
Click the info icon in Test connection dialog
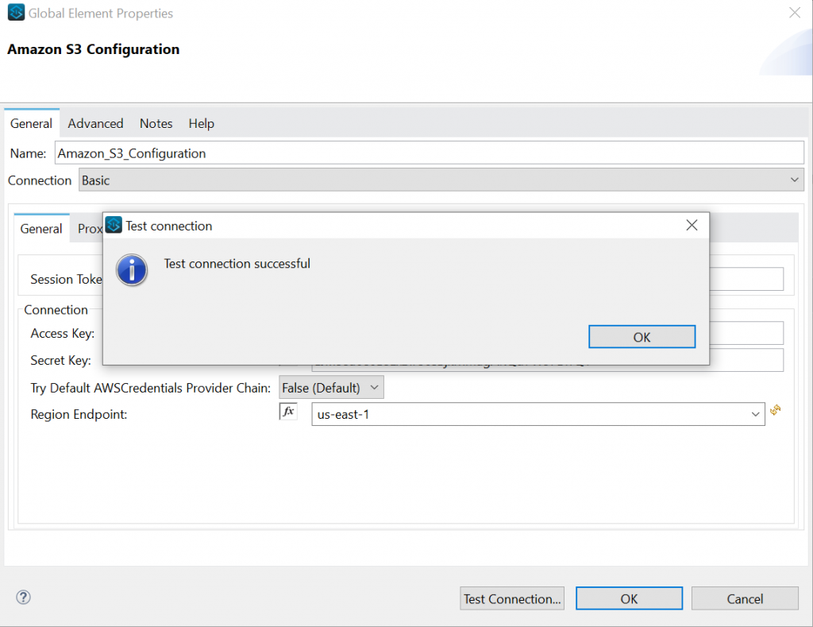point(131,270)
